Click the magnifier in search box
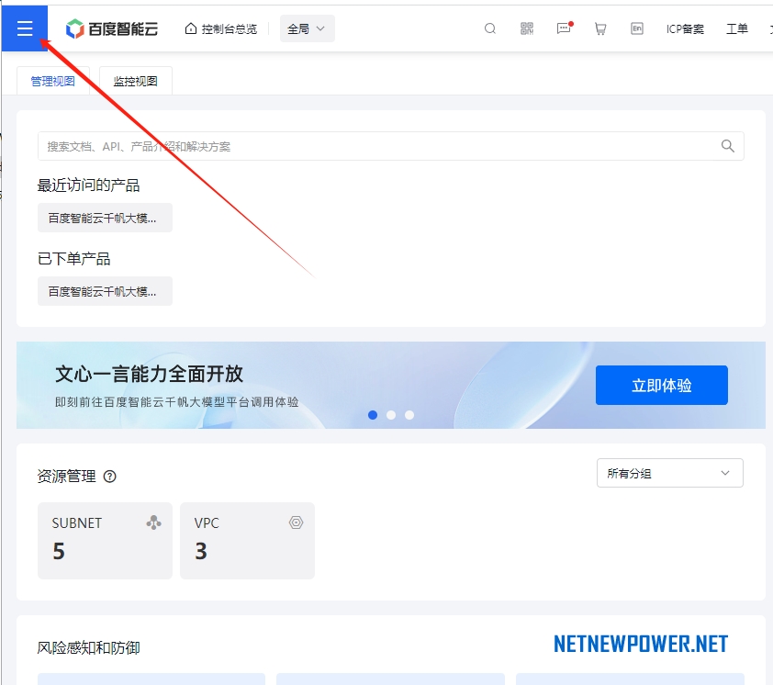The image size is (773, 685). click(728, 146)
